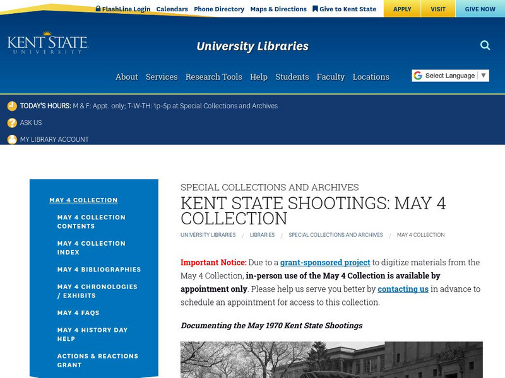Open the Research Tools menu
This screenshot has height=378, width=505.
pyautogui.click(x=213, y=77)
